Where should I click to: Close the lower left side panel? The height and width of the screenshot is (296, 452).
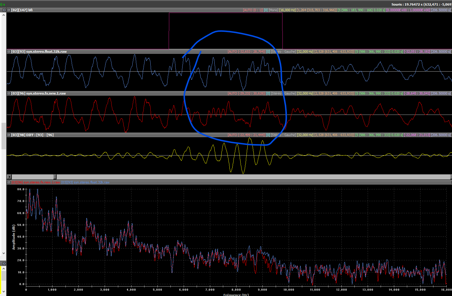4,263
